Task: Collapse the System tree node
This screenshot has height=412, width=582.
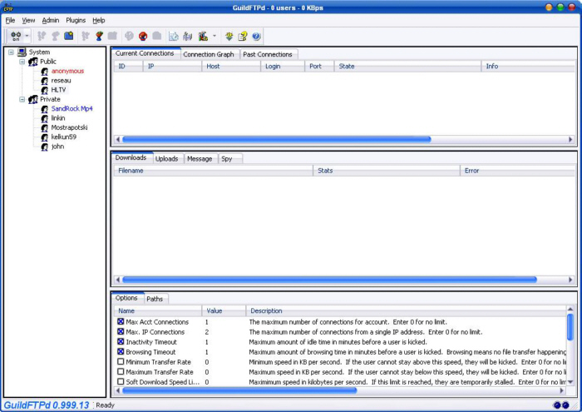Action: tap(11, 52)
